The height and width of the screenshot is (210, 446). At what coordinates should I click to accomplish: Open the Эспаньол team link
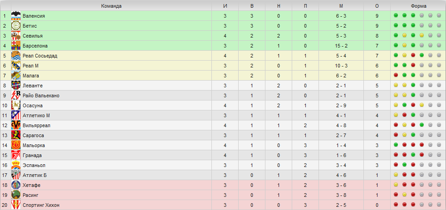34,165
